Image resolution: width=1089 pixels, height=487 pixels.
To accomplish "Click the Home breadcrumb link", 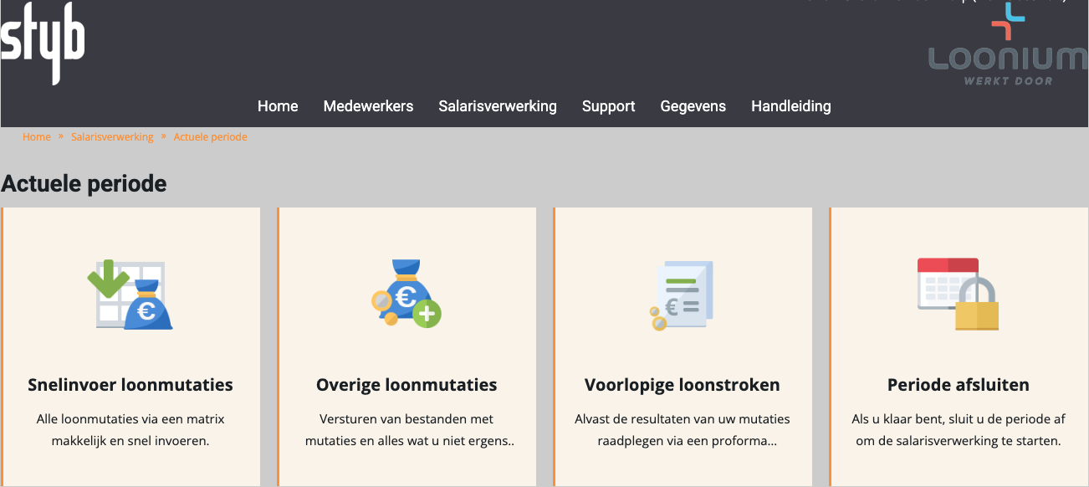I will [37, 137].
